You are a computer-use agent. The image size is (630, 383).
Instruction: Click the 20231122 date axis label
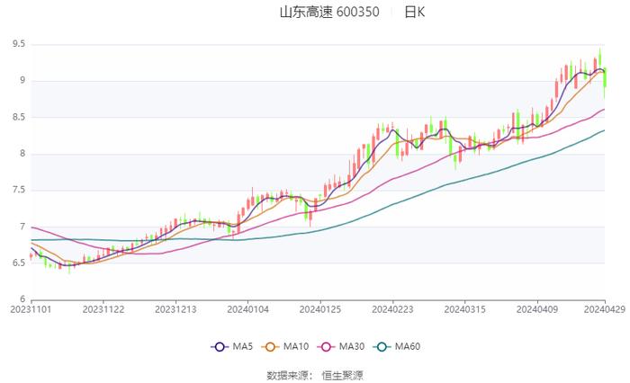pyautogui.click(x=103, y=309)
